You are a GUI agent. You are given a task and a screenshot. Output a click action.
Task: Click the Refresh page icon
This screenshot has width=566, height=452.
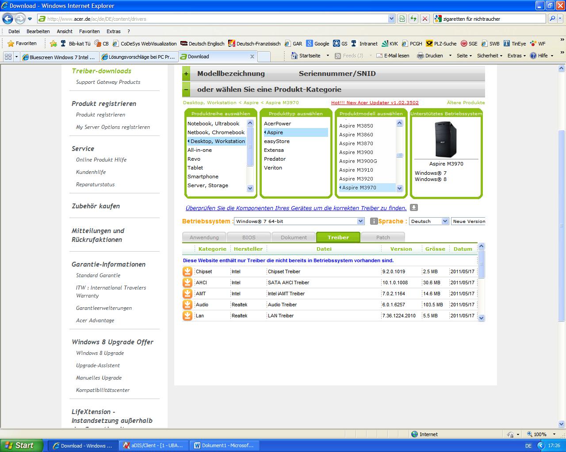(413, 19)
